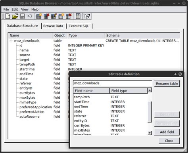The height and width of the screenshot is (153, 188).
Task: Select the moz_downloads table row
Action: 94,41
